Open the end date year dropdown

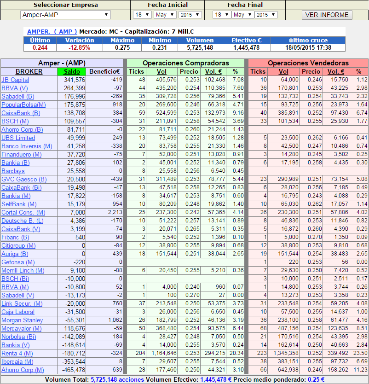click(266, 15)
